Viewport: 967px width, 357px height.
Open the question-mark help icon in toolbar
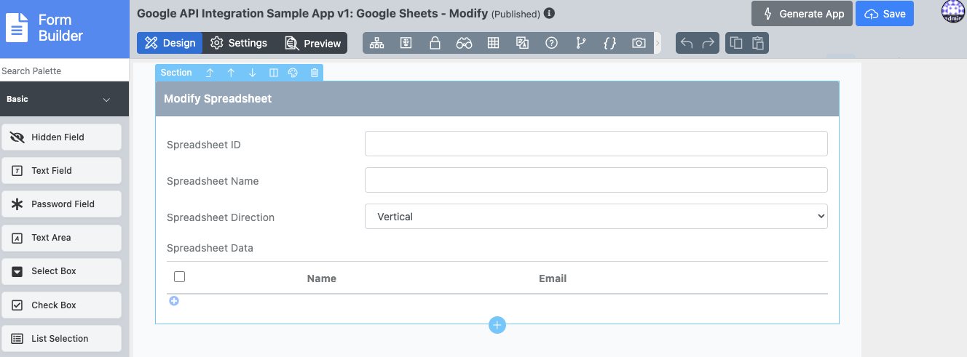[551, 43]
